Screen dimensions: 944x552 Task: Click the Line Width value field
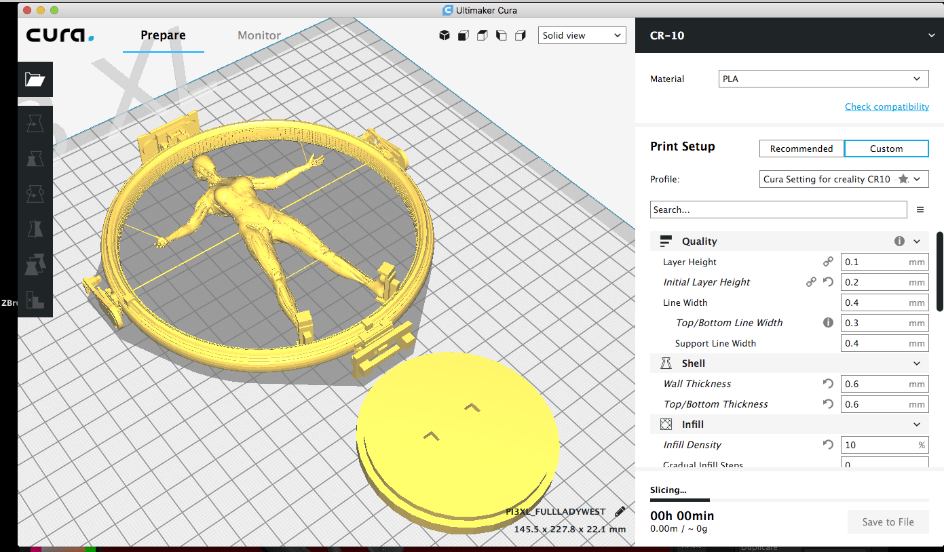(x=884, y=302)
